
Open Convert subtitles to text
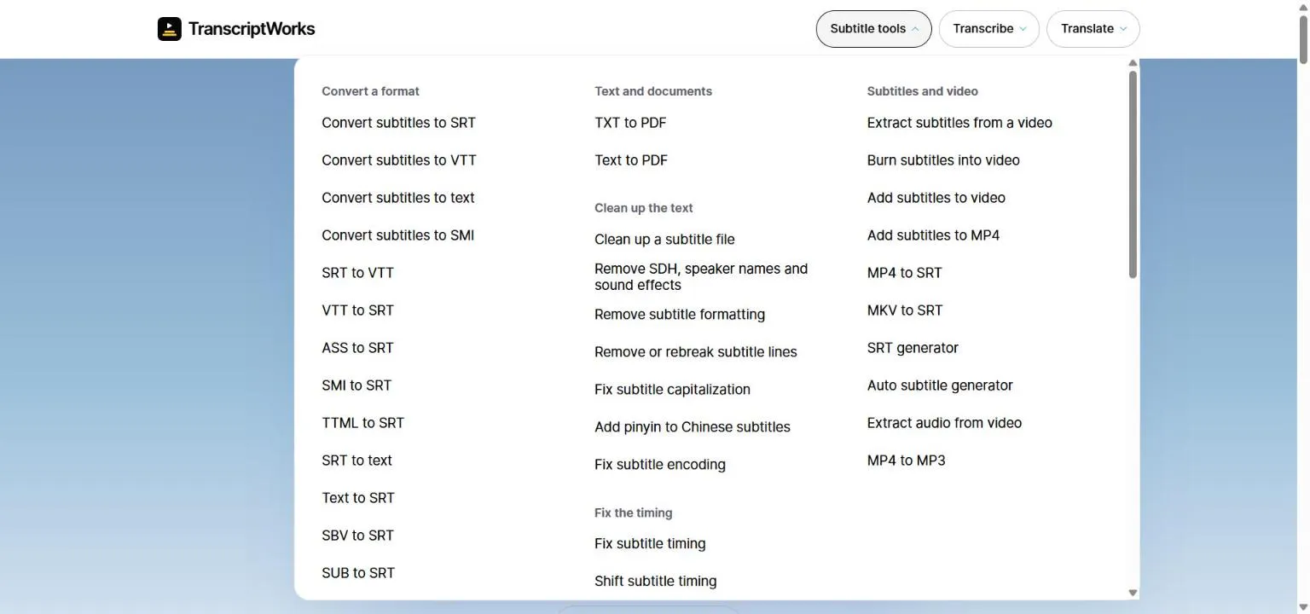click(398, 198)
